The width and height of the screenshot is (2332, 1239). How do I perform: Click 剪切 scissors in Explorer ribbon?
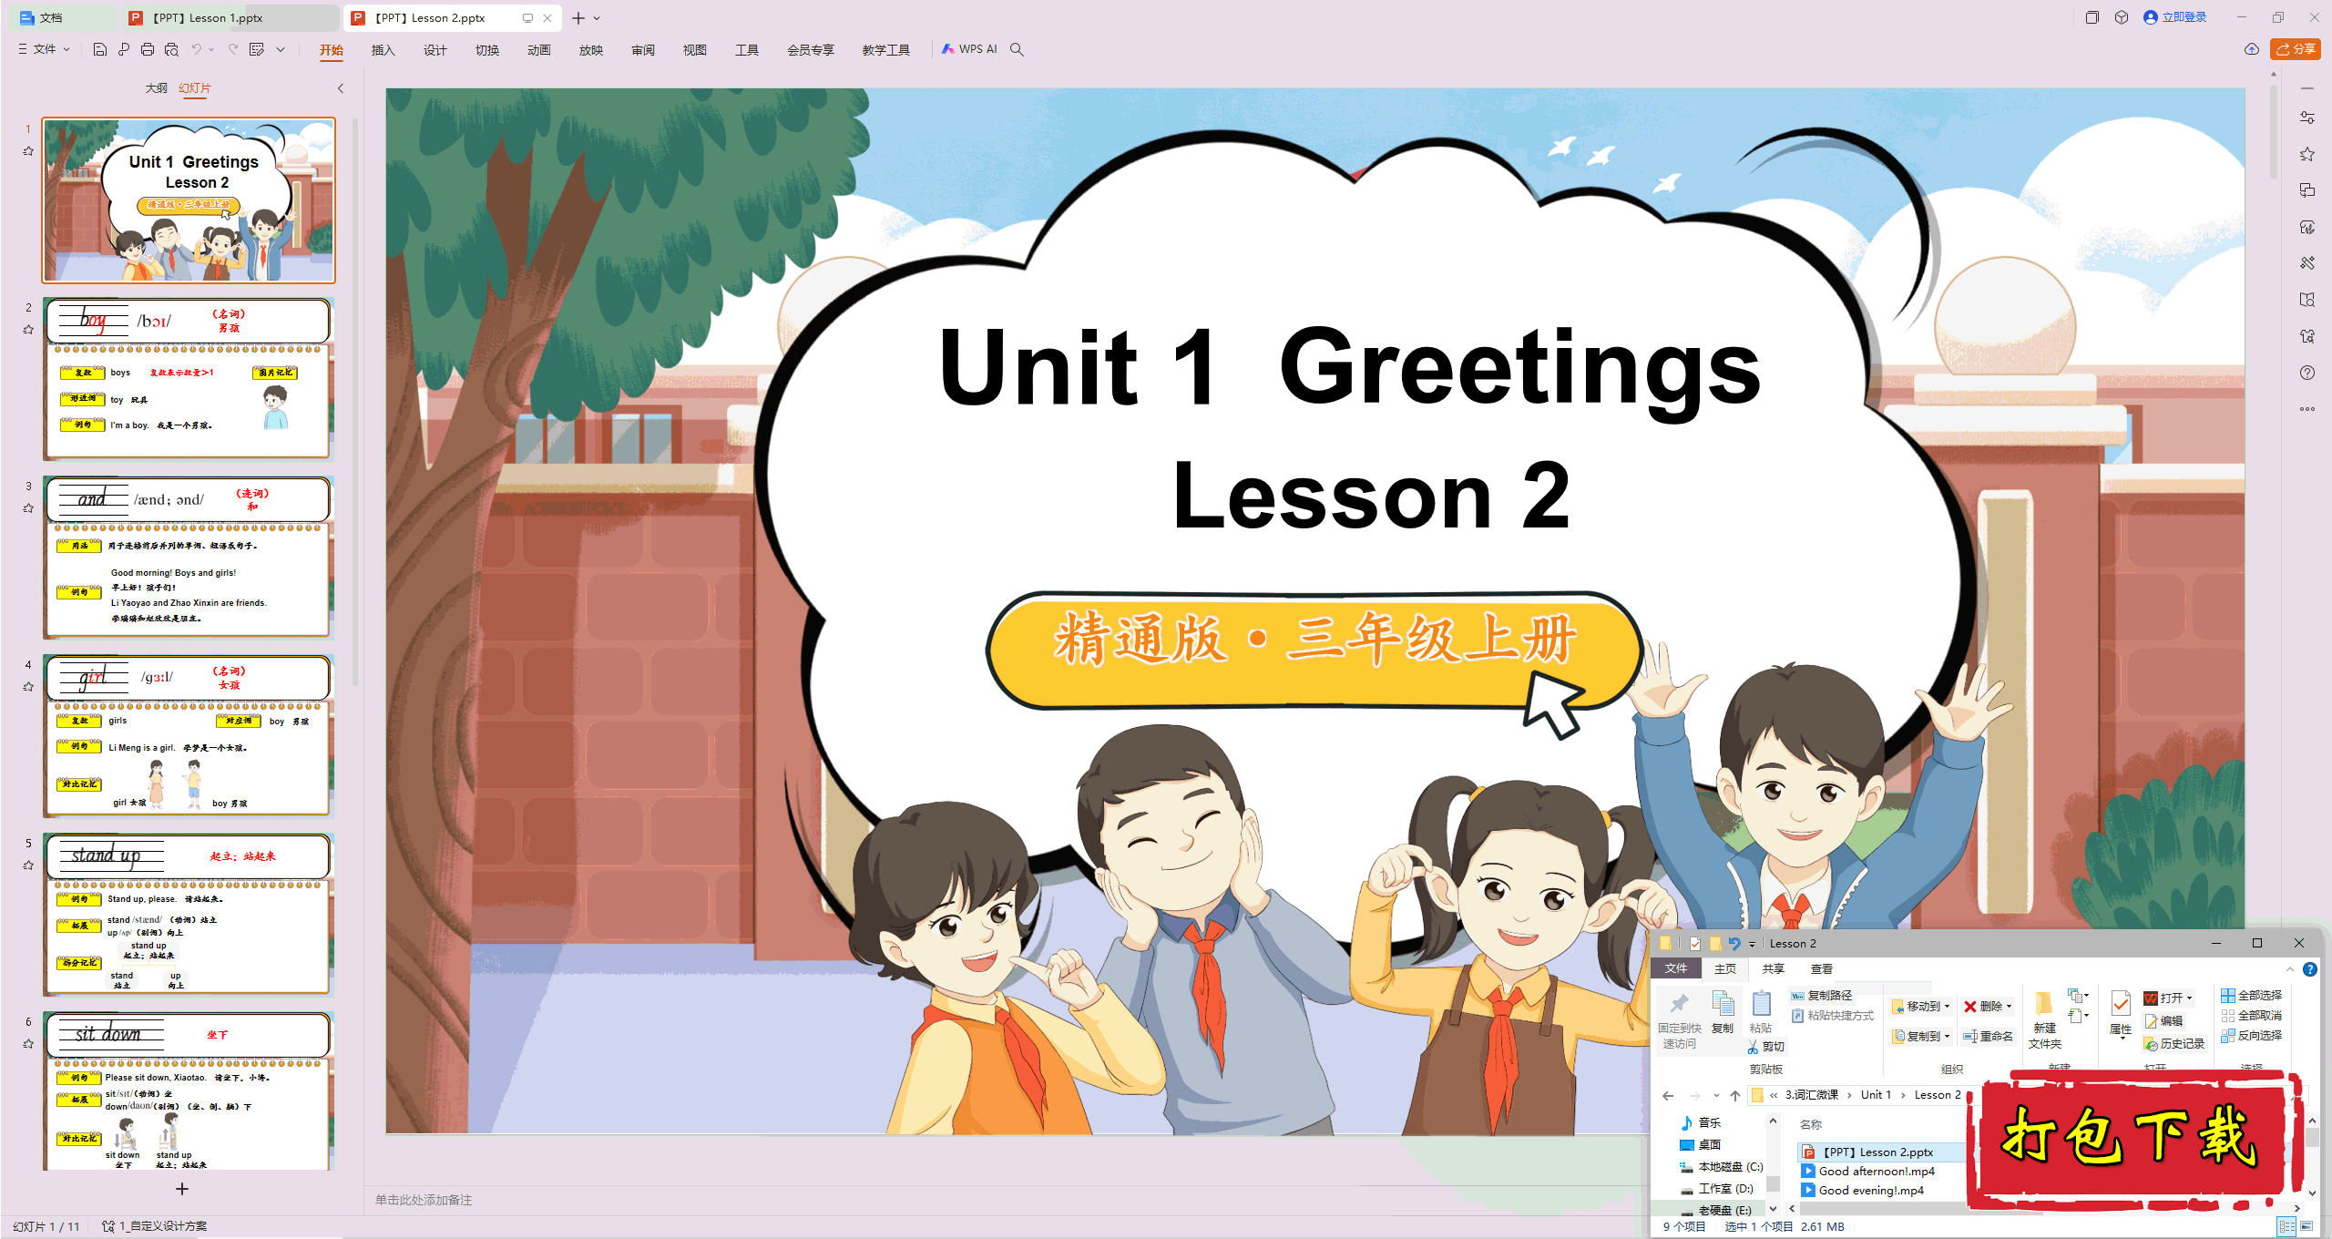[1765, 1047]
